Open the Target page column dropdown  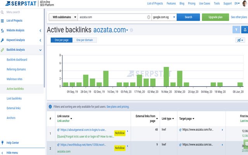tap(193, 119)
